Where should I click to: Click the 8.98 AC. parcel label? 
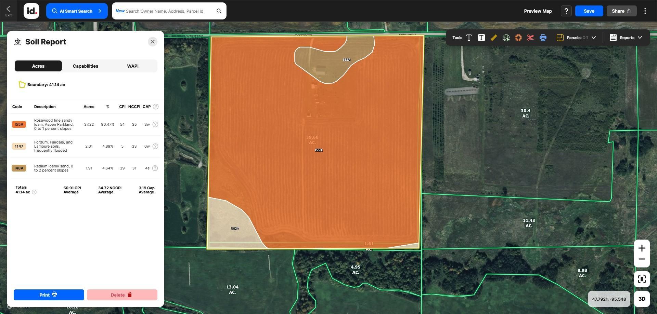[582, 273]
